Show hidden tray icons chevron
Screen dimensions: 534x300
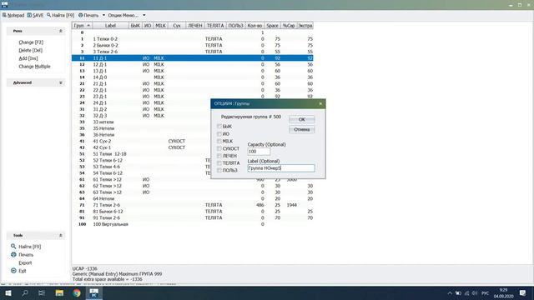pyautogui.click(x=450, y=293)
